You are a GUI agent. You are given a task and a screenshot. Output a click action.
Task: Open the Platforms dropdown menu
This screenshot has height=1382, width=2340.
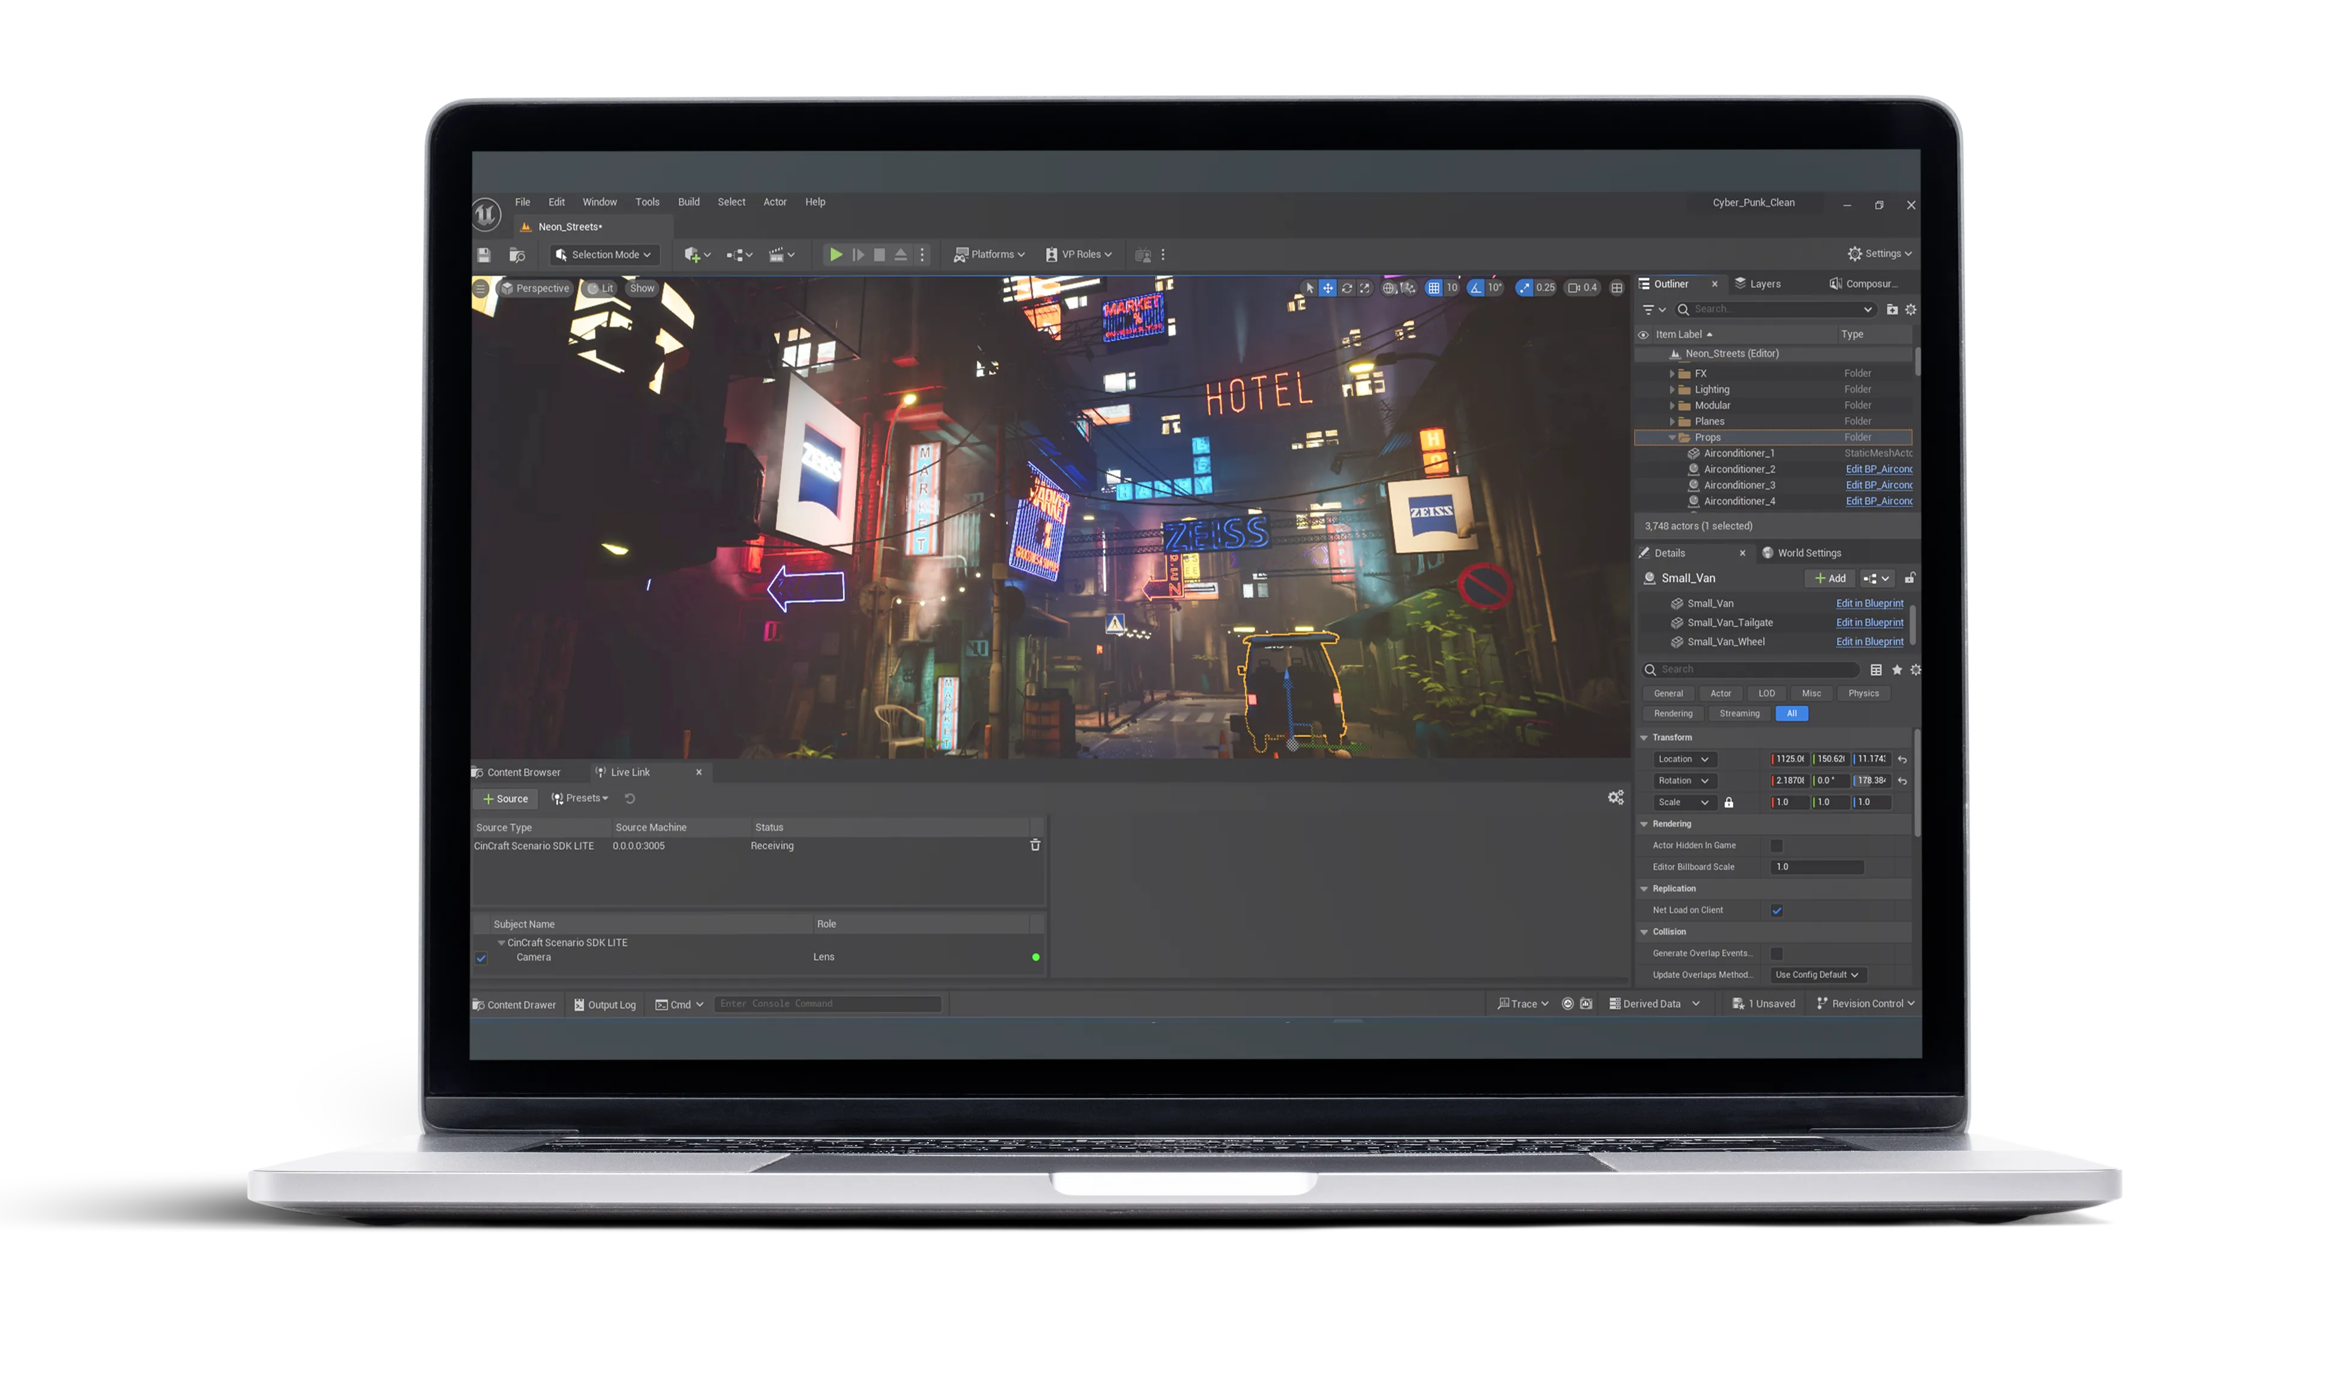tap(989, 254)
